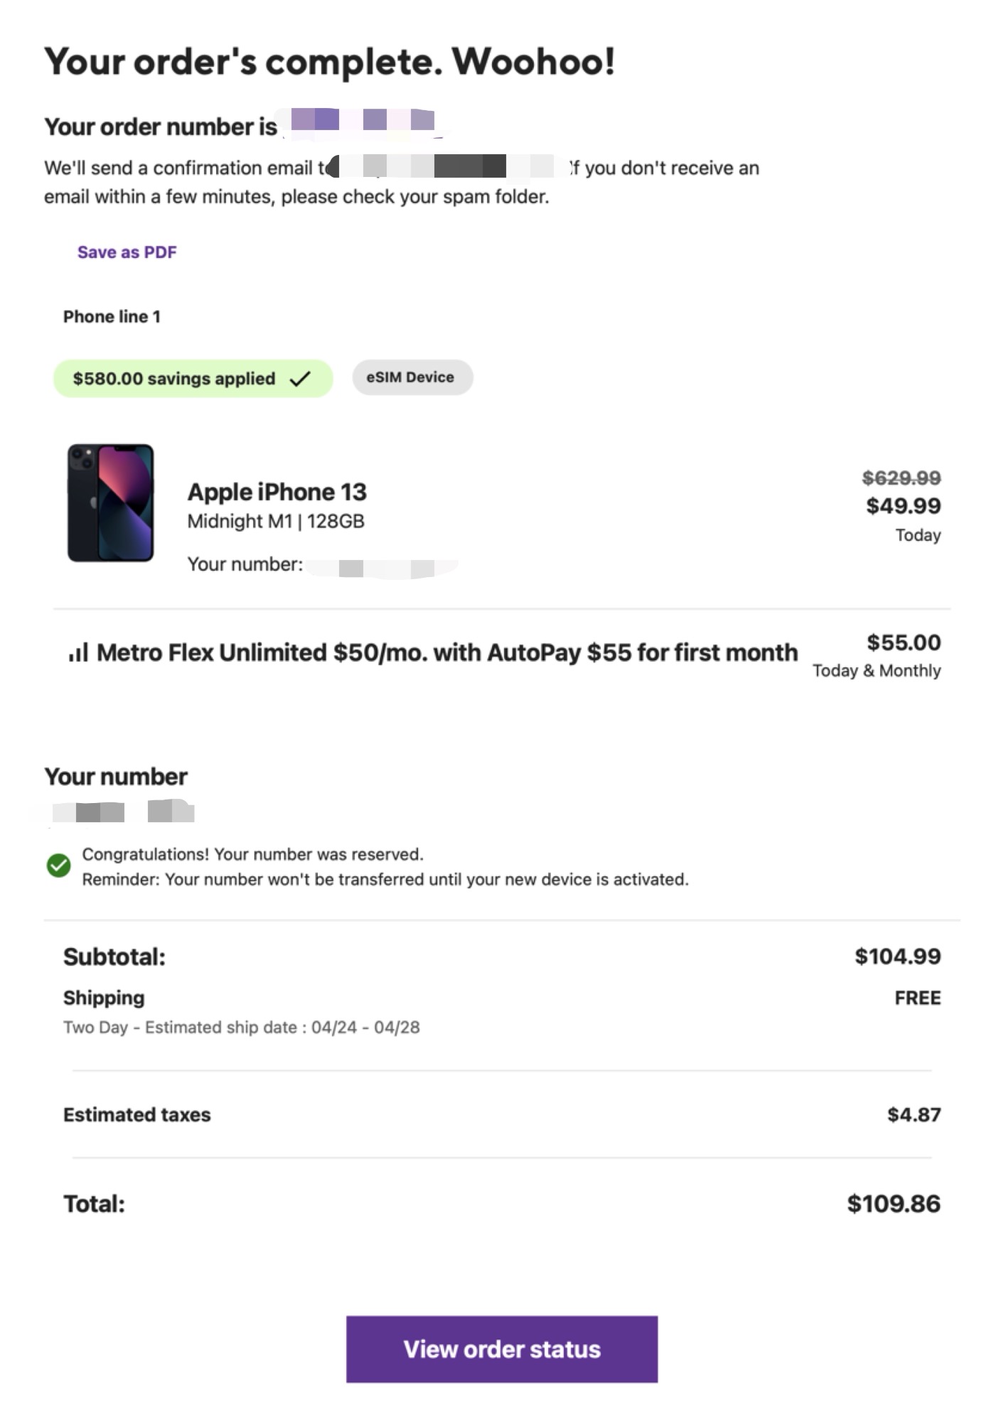Click the green checkmark reservation icon
The width and height of the screenshot is (1001, 1410).
pyautogui.click(x=58, y=865)
